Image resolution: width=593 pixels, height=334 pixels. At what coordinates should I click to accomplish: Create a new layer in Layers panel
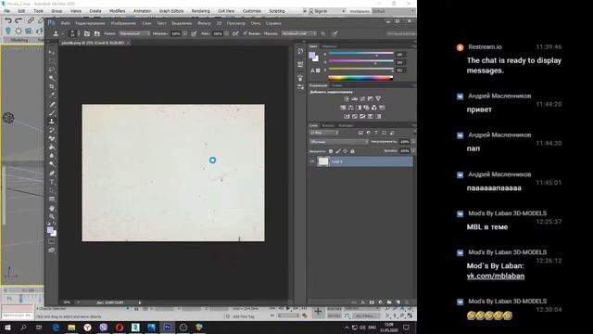click(x=397, y=302)
